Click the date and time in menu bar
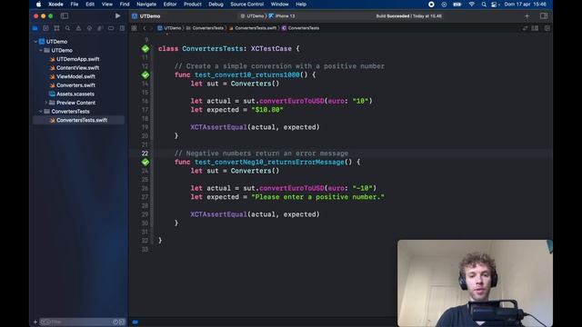 pos(525,5)
